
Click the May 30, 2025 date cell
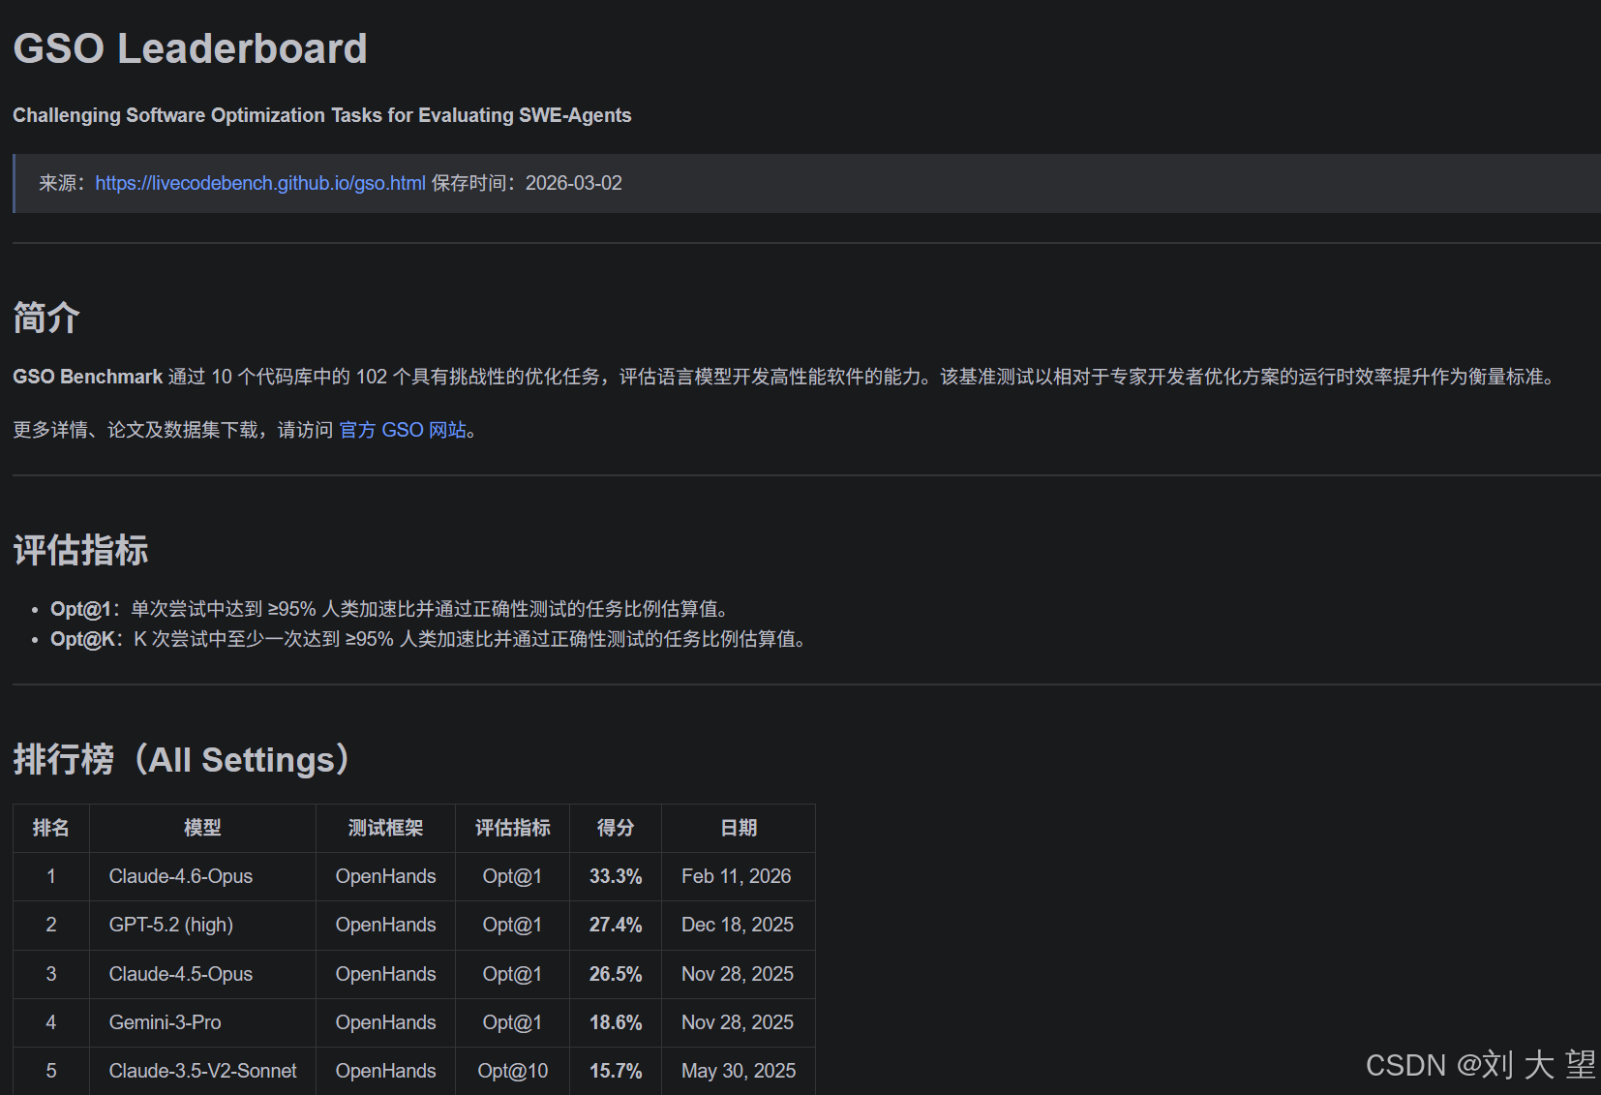tap(739, 1071)
